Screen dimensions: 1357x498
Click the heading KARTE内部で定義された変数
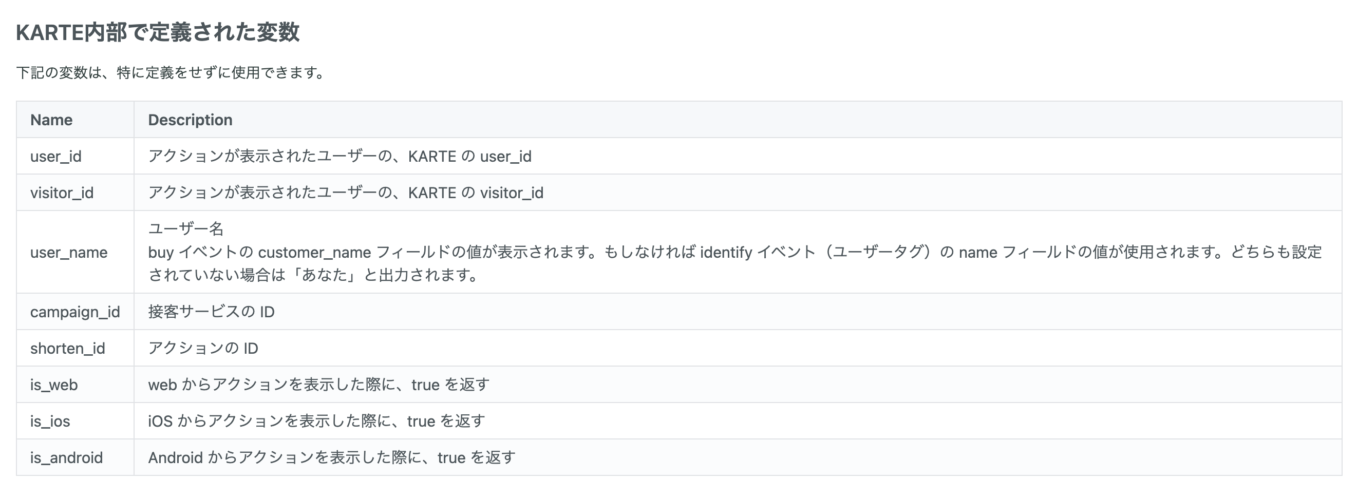158,33
